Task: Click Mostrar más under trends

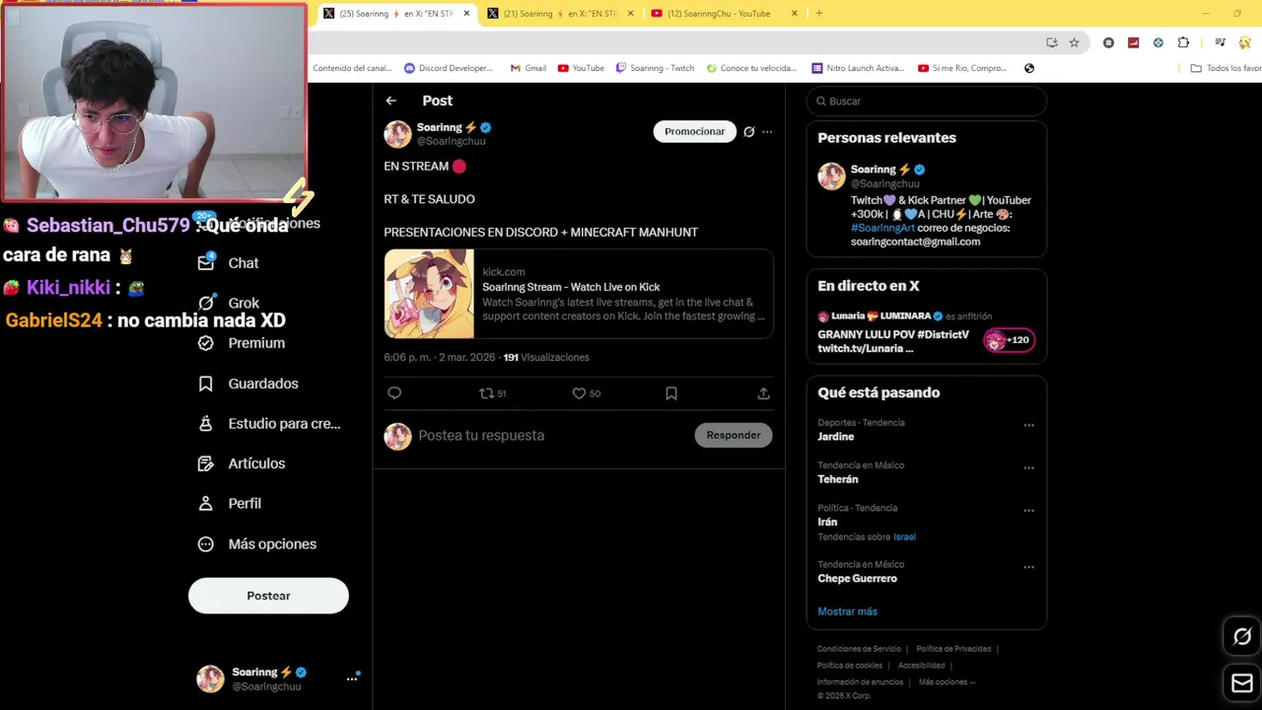Action: point(847,611)
